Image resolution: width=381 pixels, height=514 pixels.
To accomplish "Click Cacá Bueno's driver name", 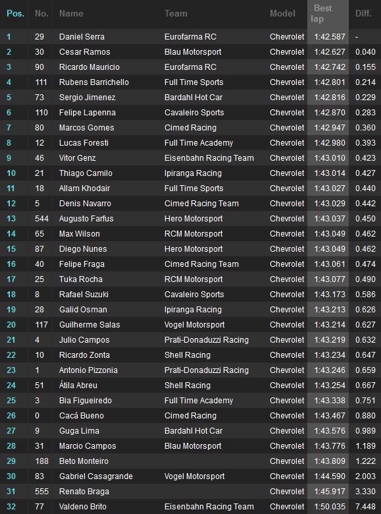I will coord(82,416).
